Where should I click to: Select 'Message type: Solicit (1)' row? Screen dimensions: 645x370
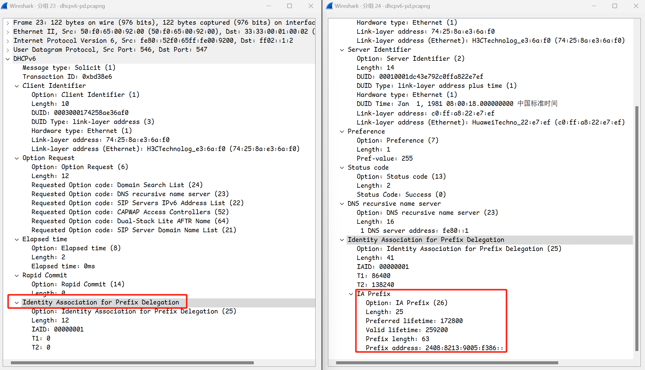click(x=69, y=68)
